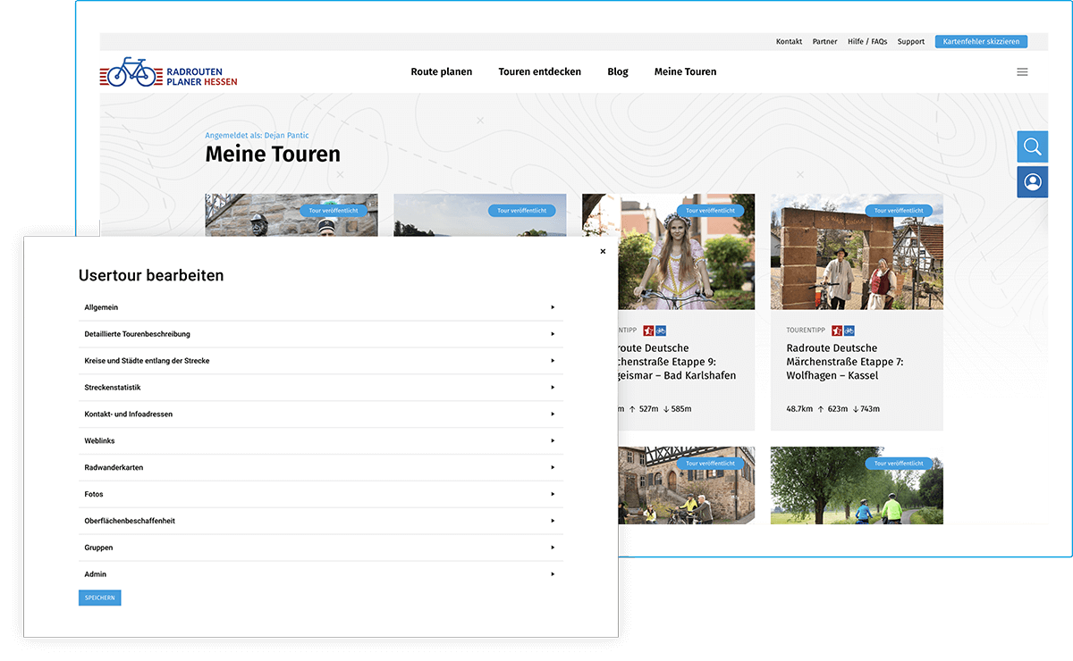Expand the Weblinks section
This screenshot has width=1073, height=661.
point(320,441)
